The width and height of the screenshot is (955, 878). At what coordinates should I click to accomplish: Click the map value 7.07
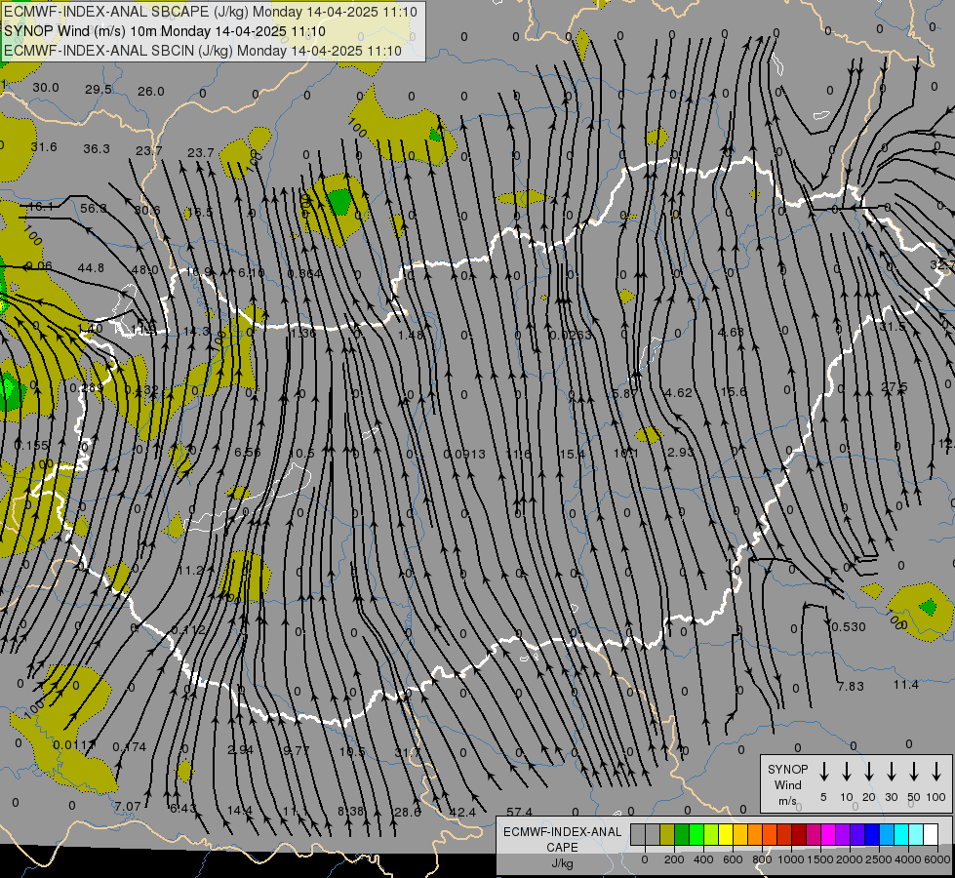coord(128,806)
